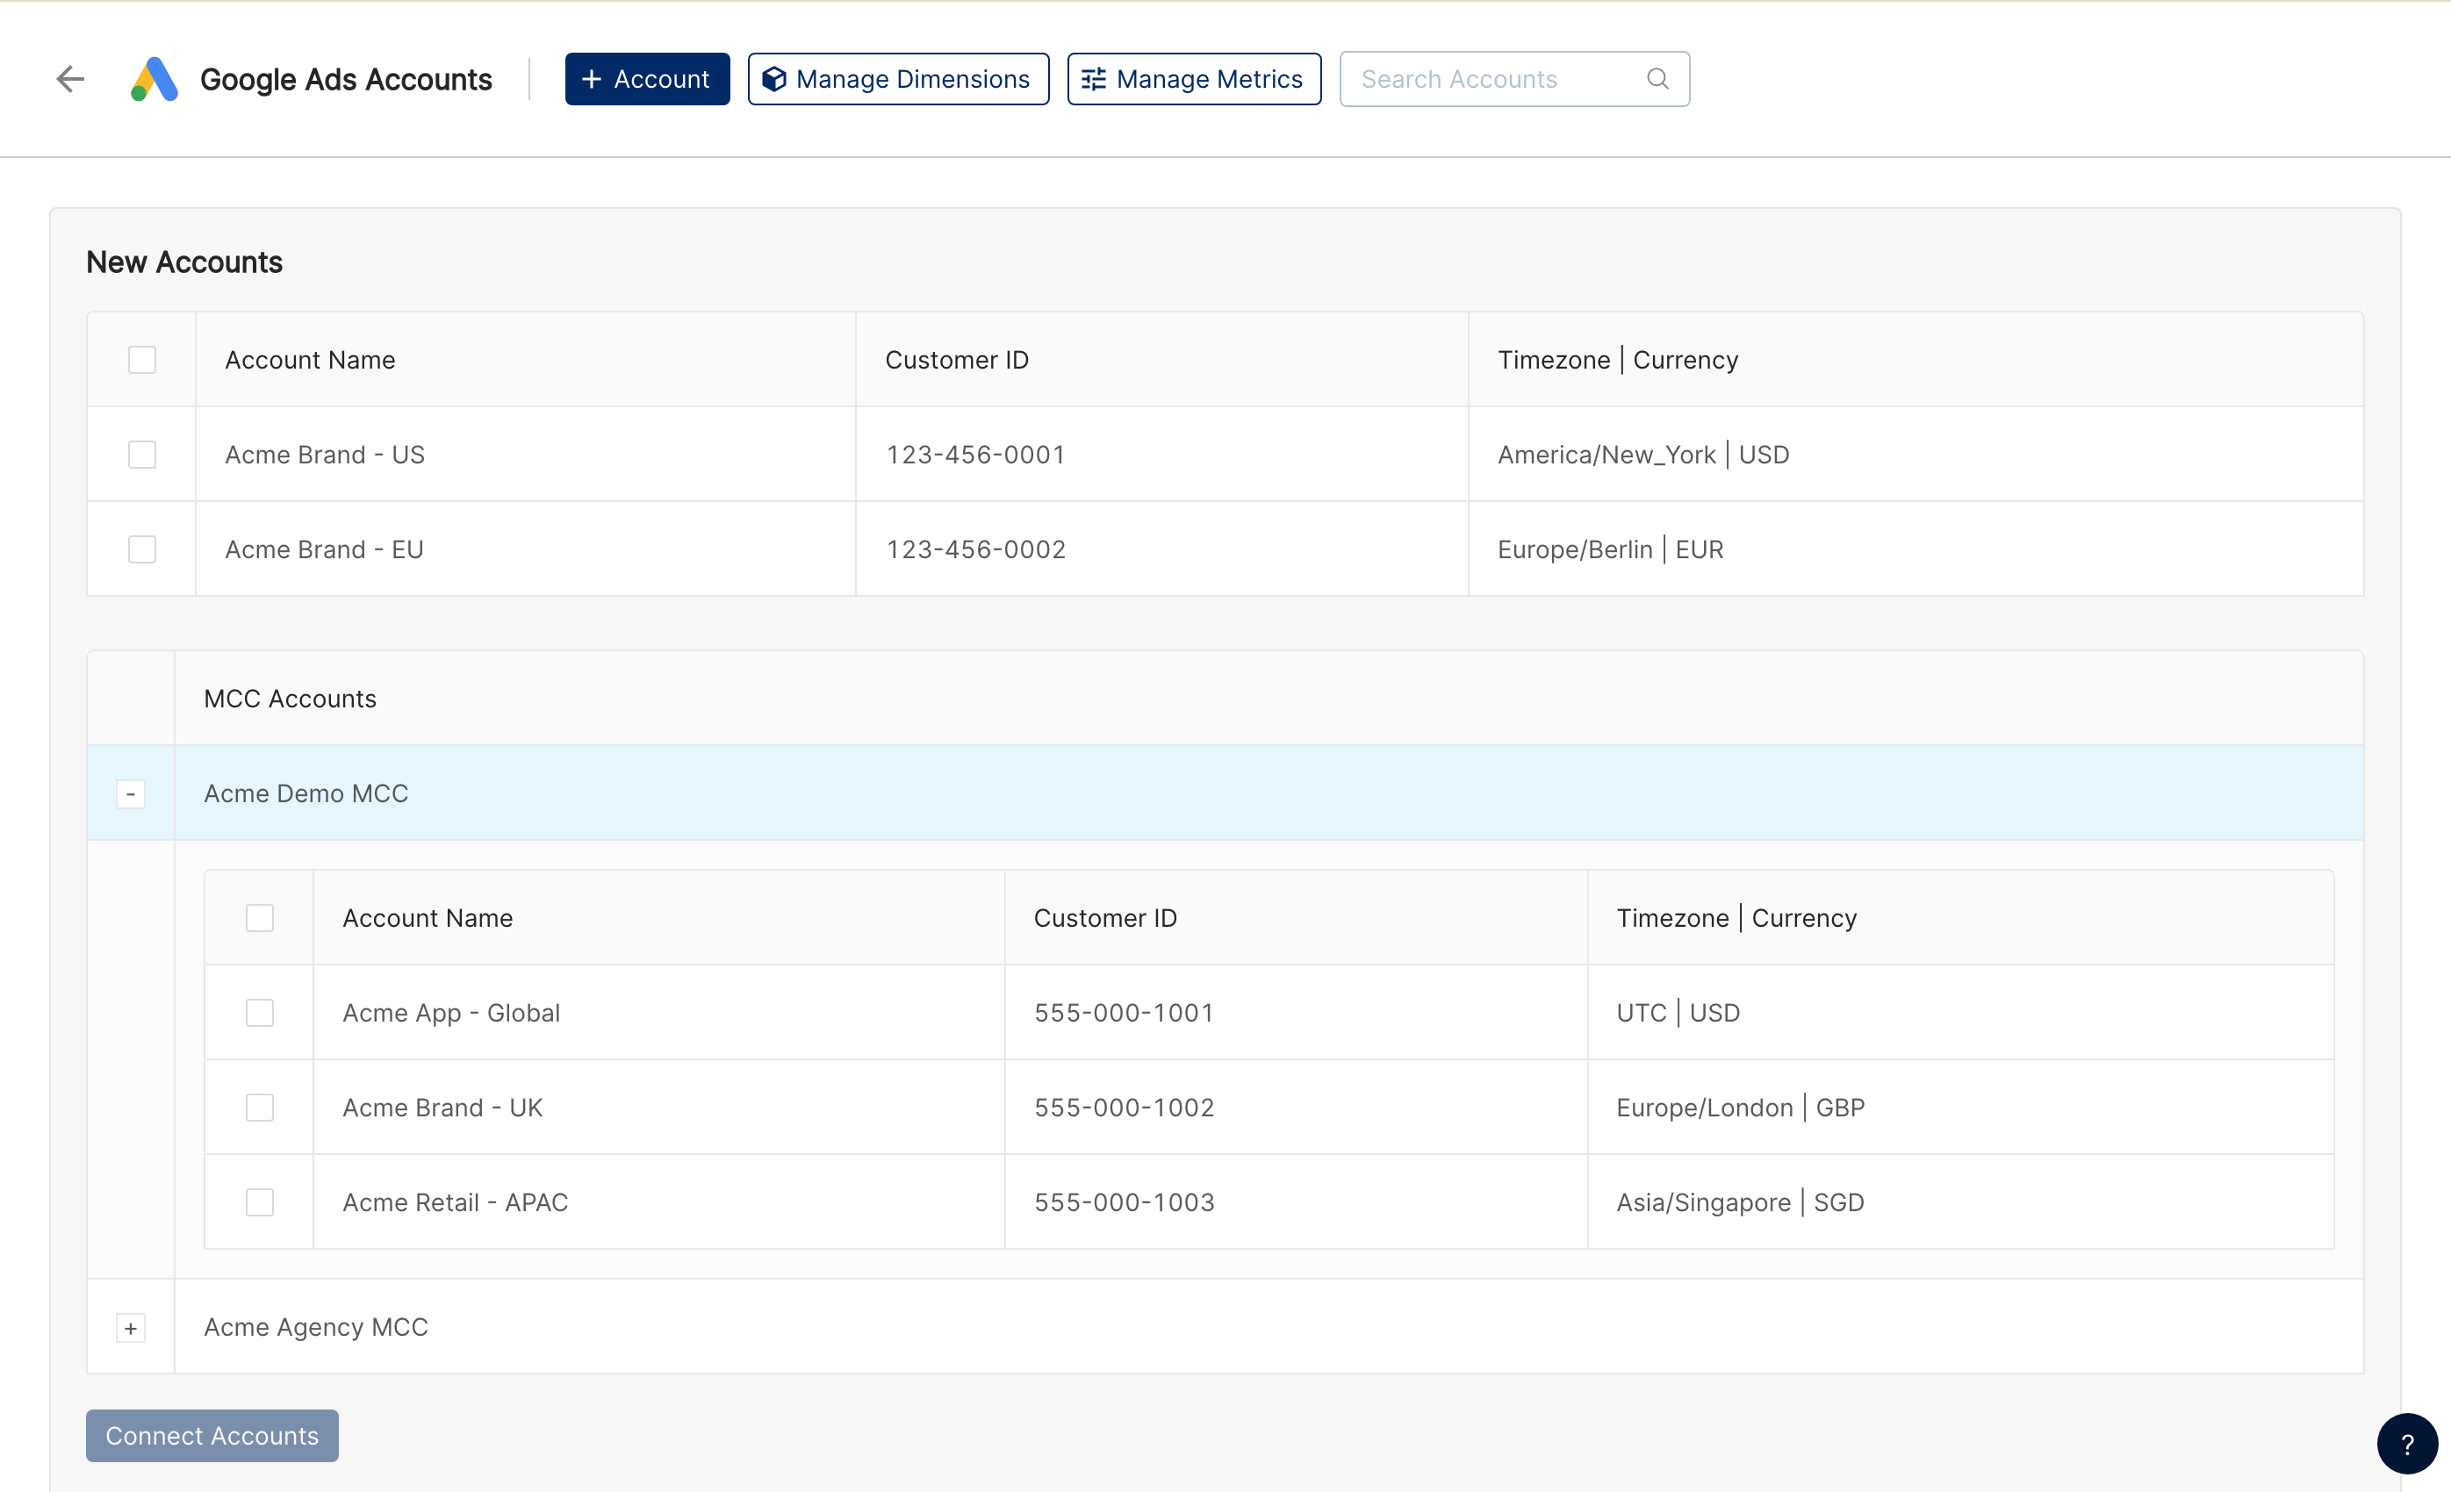Select the Acme Demo MCC row label
The image size is (2451, 1492).
[306, 793]
